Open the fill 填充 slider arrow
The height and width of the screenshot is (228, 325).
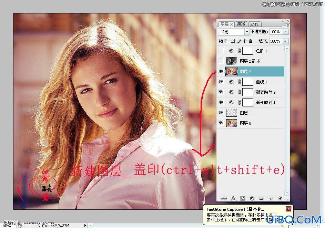pos(286,41)
